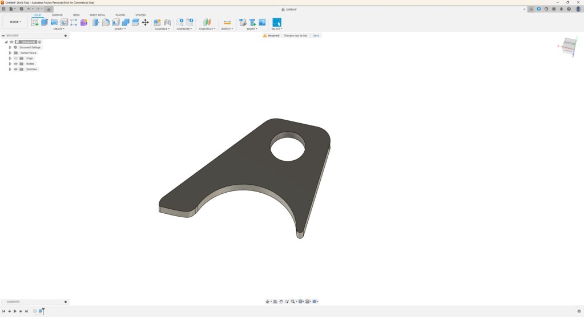584x317 pixels.
Task: Open the INSPECT dropdown menu
Action: tap(227, 29)
